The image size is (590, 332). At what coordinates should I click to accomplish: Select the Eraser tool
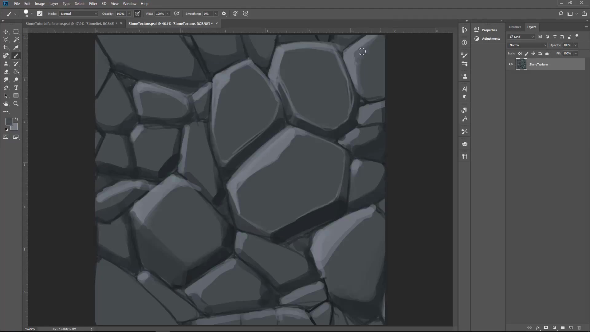6,72
